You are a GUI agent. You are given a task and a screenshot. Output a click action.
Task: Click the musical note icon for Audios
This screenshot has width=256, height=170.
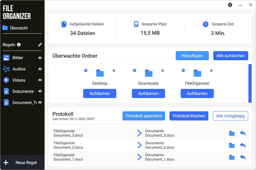pos(6,69)
